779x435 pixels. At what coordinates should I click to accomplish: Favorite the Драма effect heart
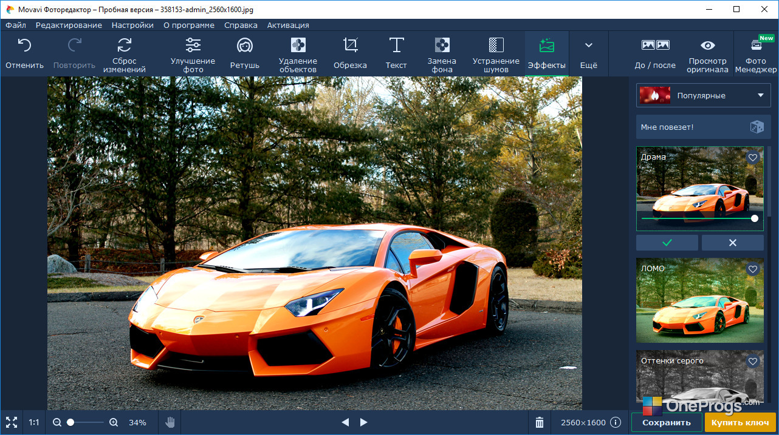[x=753, y=157]
